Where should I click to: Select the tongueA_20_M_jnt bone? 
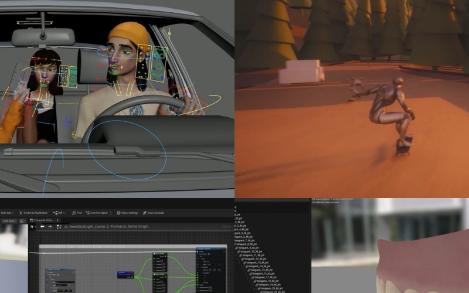[x=270, y=288]
